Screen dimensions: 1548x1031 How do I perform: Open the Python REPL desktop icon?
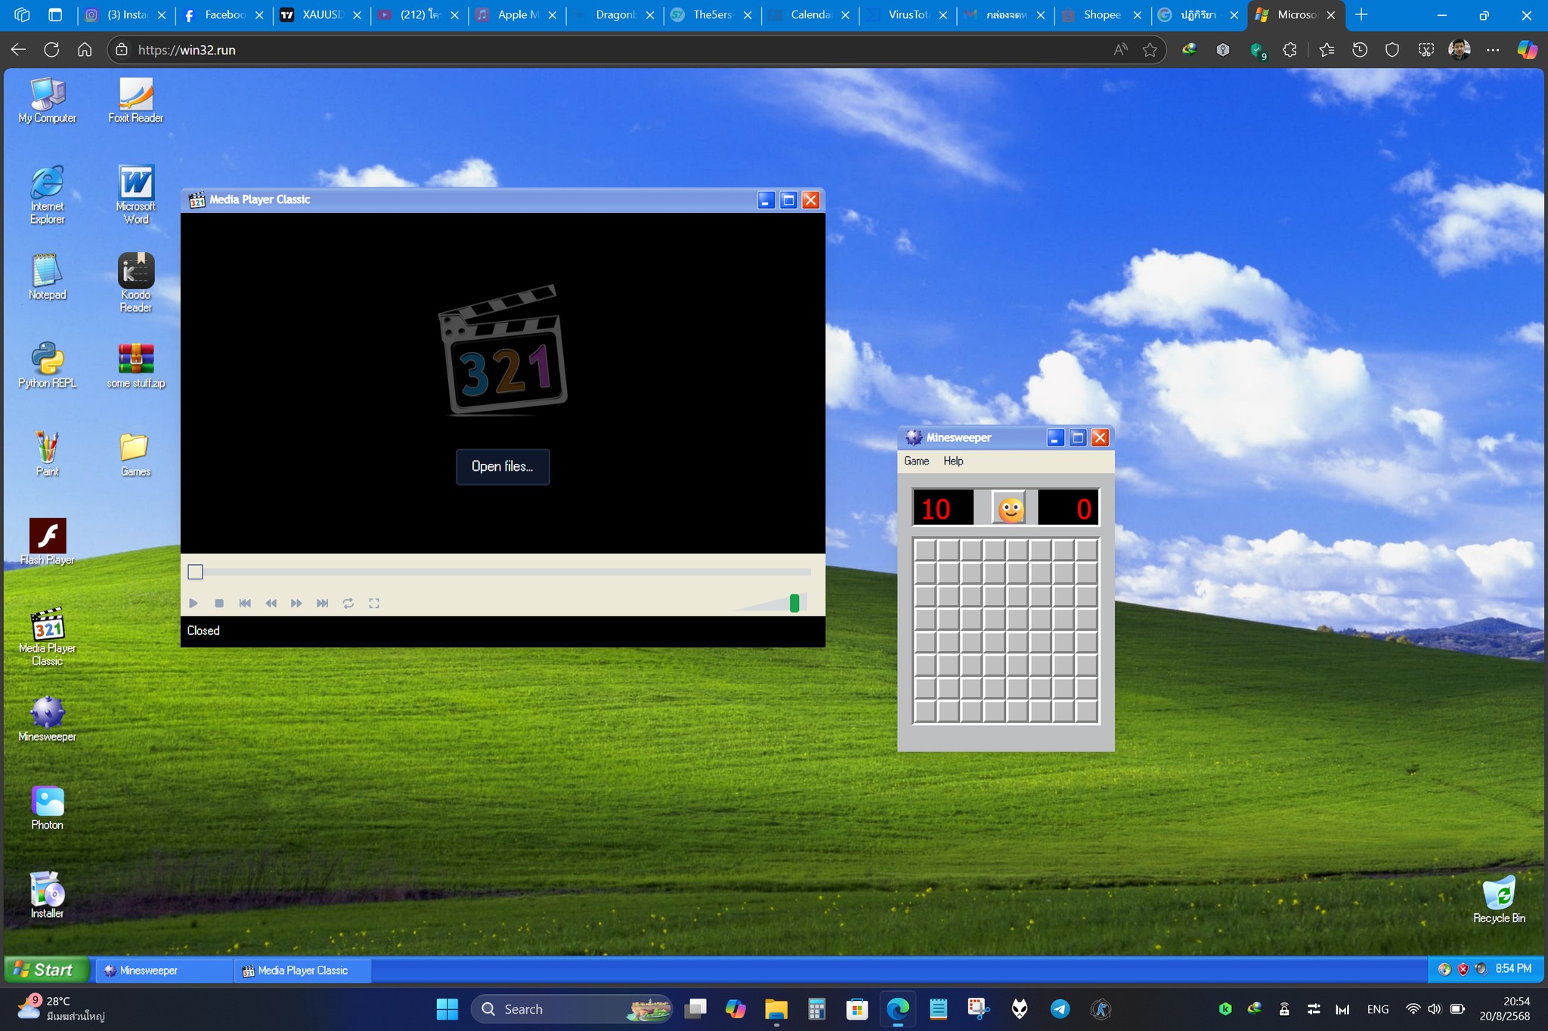pos(47,366)
